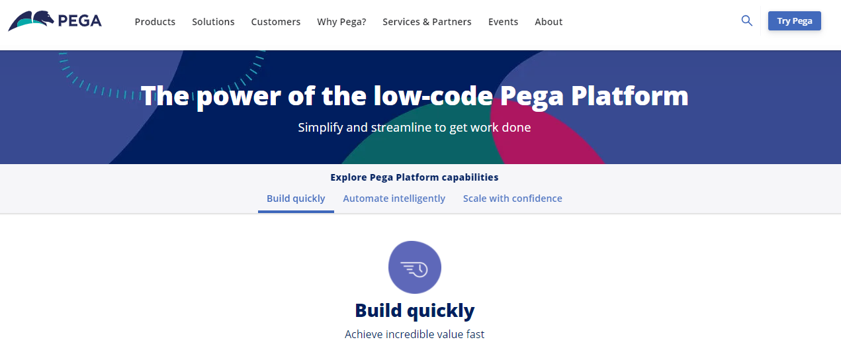Click the Pega horse logo
This screenshot has width=841, height=356.
[31, 21]
